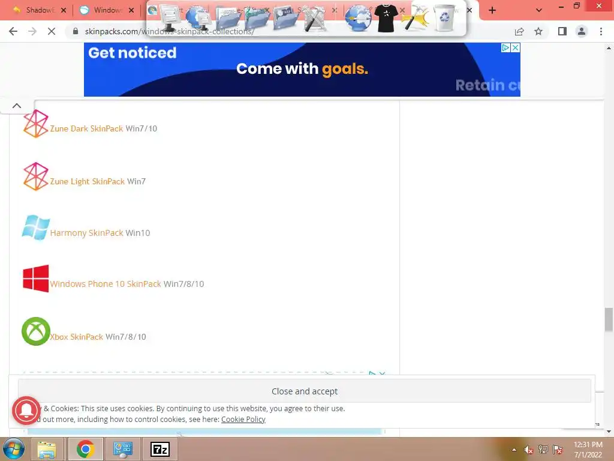Open 7-Zip from the taskbar
This screenshot has width=614, height=461.
click(160, 449)
